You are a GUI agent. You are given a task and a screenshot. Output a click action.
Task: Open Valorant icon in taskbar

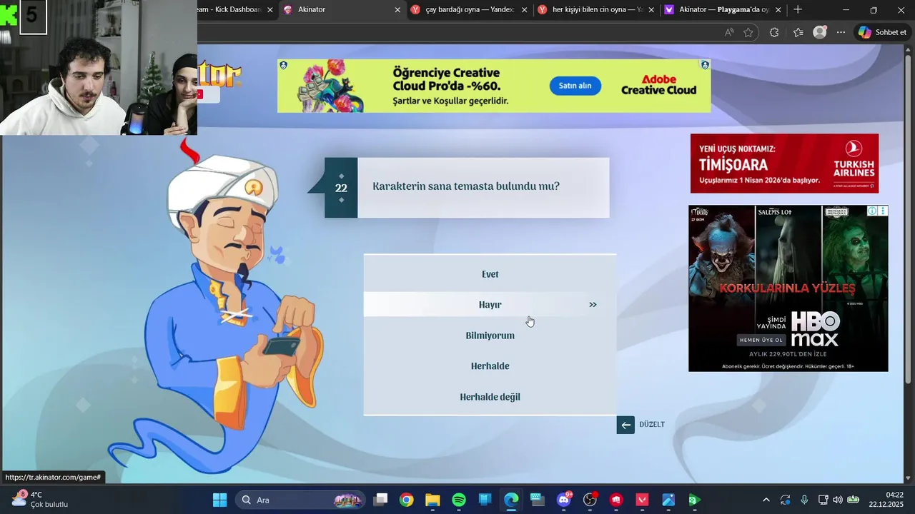642,500
